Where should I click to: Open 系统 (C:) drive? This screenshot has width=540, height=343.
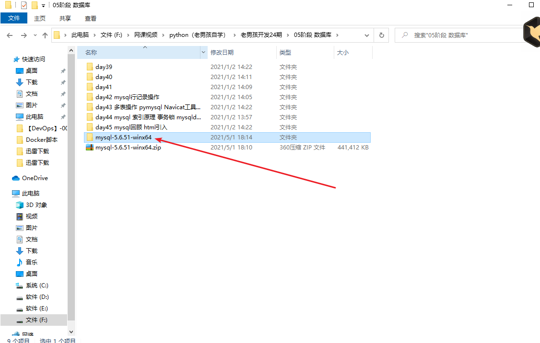pyautogui.click(x=37, y=285)
